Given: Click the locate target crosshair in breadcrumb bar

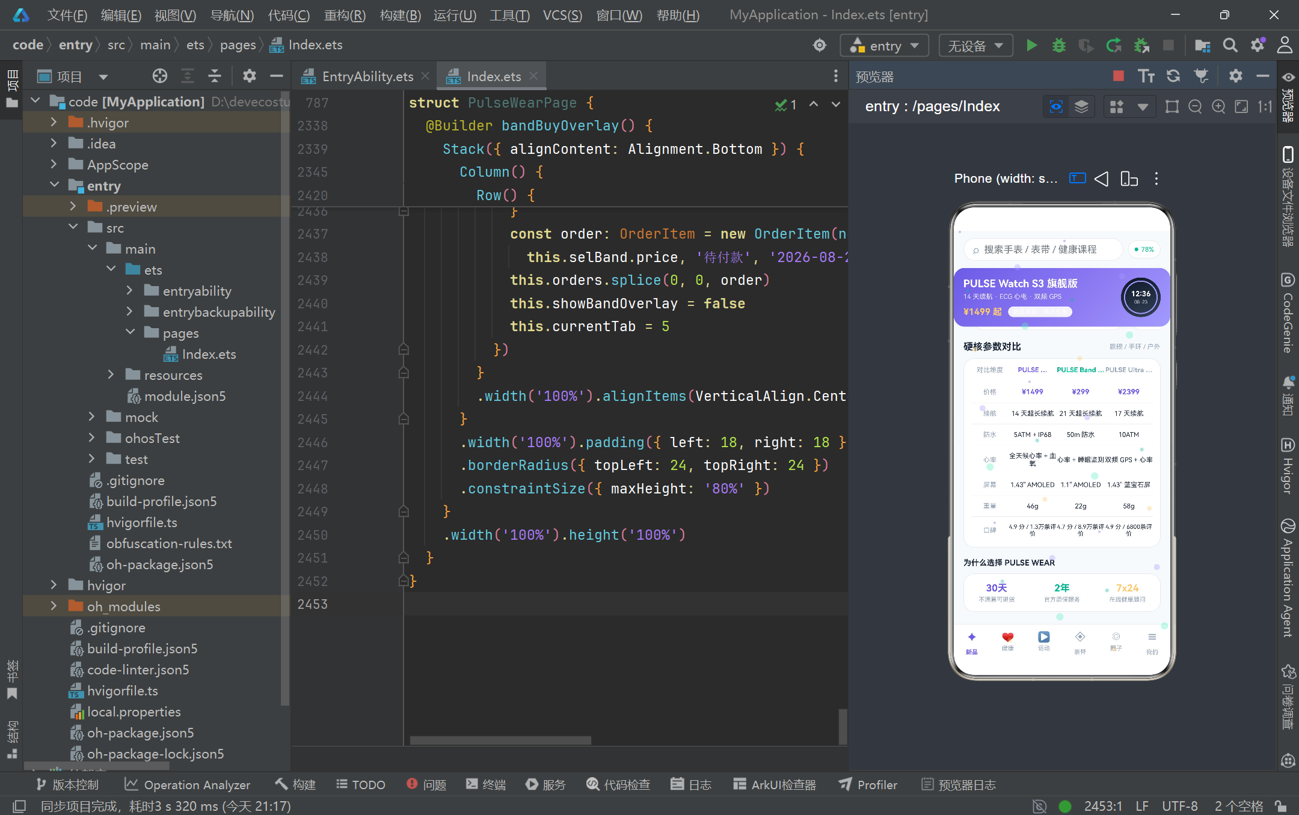Looking at the screenshot, I should (x=820, y=46).
